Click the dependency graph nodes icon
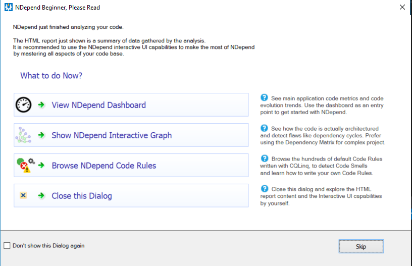Viewport: 412px width, 266px height. coord(23,135)
